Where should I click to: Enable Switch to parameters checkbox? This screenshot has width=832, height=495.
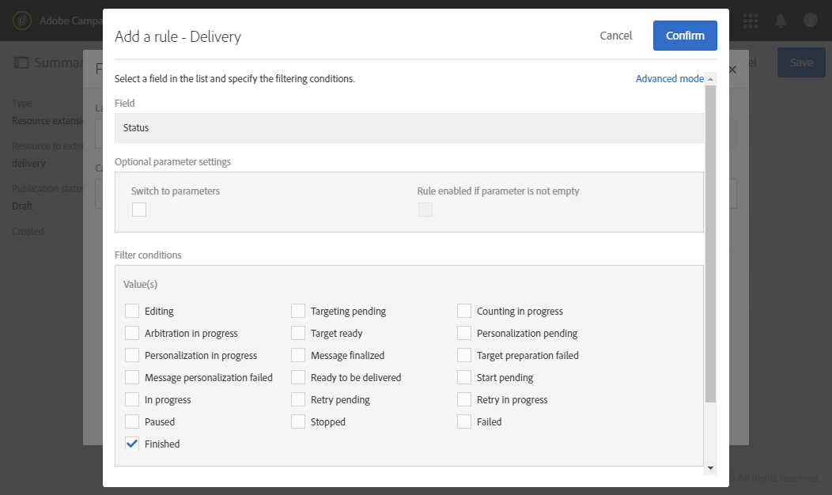(139, 210)
